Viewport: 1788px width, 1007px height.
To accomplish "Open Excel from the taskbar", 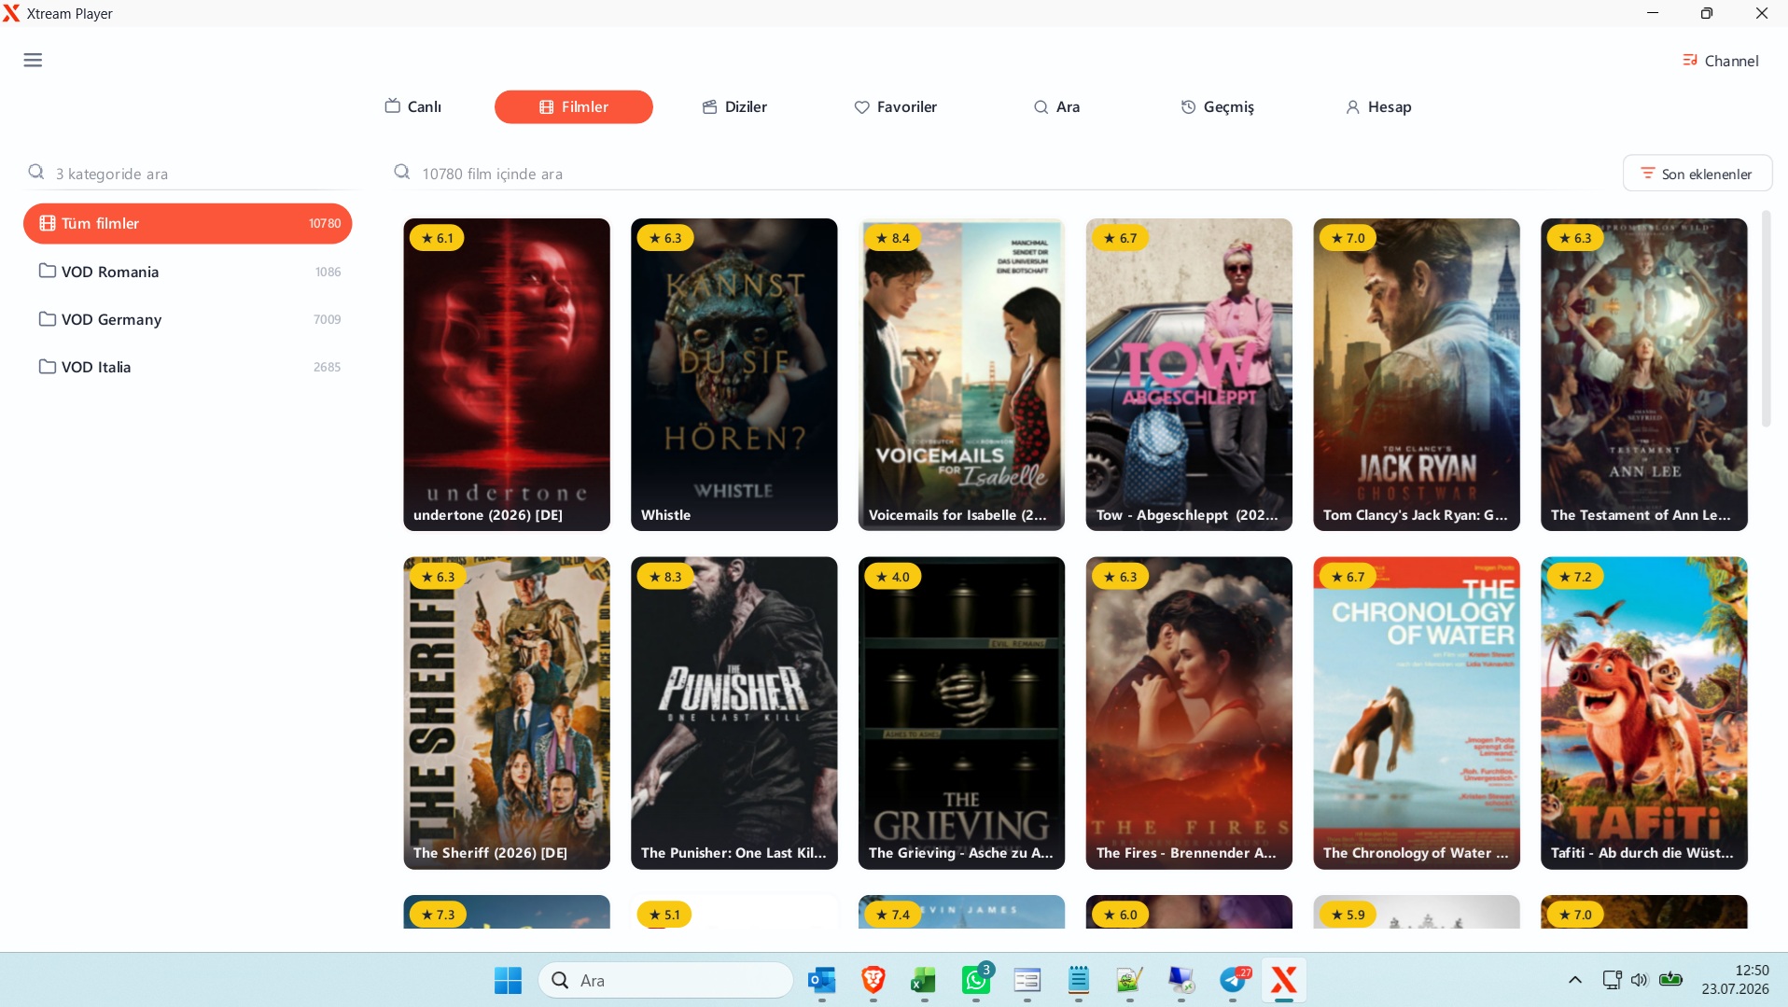I will [924, 980].
